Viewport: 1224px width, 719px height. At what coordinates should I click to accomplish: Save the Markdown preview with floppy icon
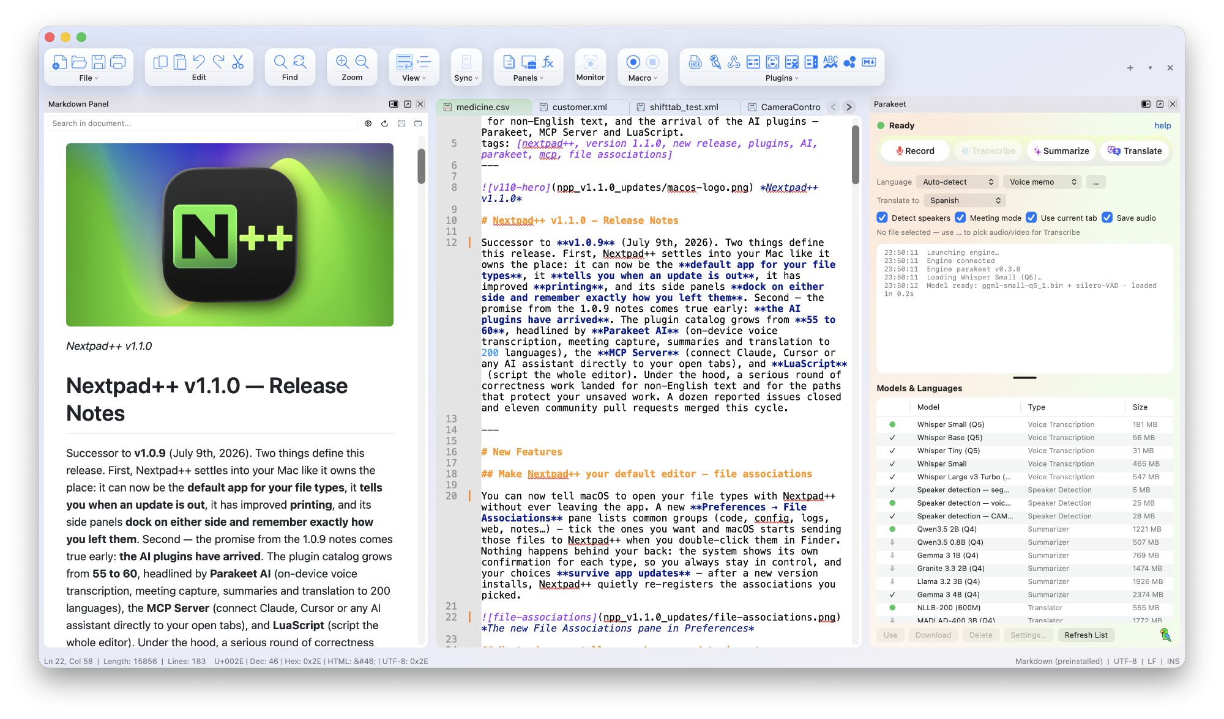[401, 124]
